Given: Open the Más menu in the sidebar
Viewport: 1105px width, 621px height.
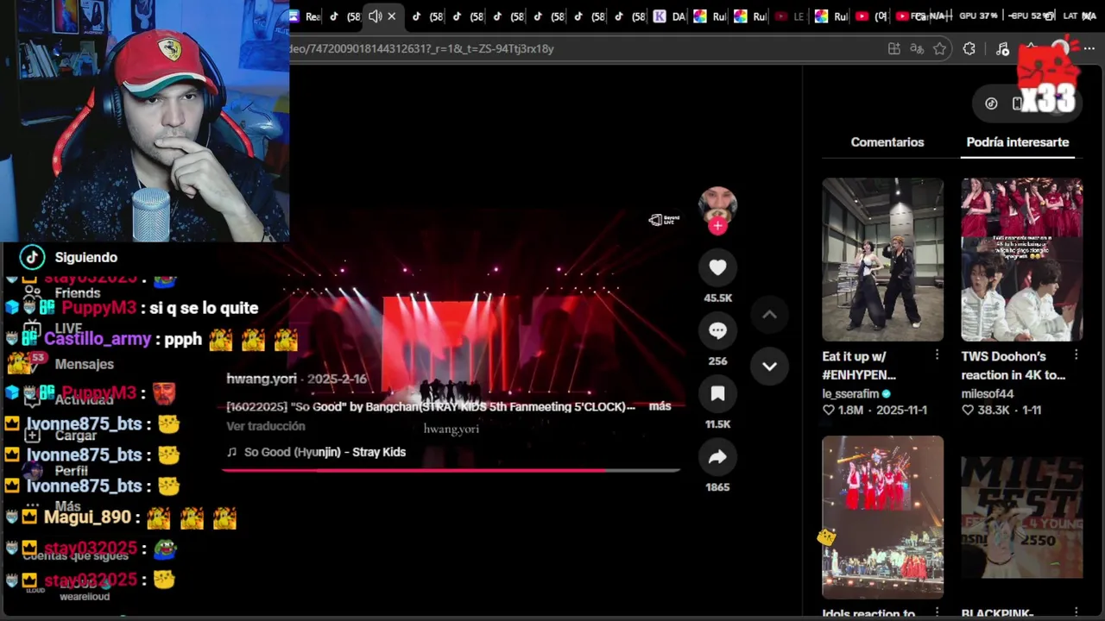Looking at the screenshot, I should [x=67, y=506].
